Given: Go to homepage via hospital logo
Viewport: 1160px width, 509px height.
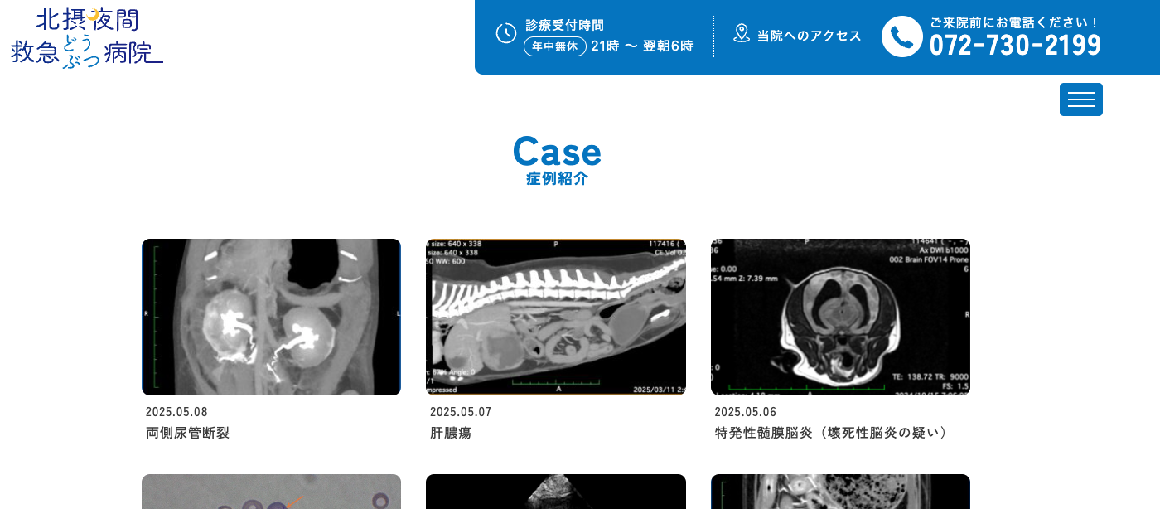Looking at the screenshot, I should 87,37.
